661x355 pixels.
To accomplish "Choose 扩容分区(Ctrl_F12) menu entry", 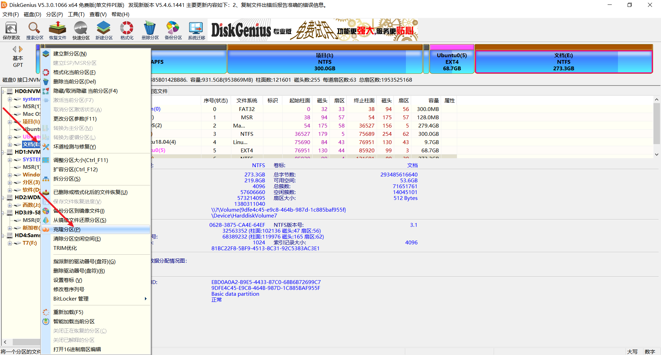I will pos(96,170).
